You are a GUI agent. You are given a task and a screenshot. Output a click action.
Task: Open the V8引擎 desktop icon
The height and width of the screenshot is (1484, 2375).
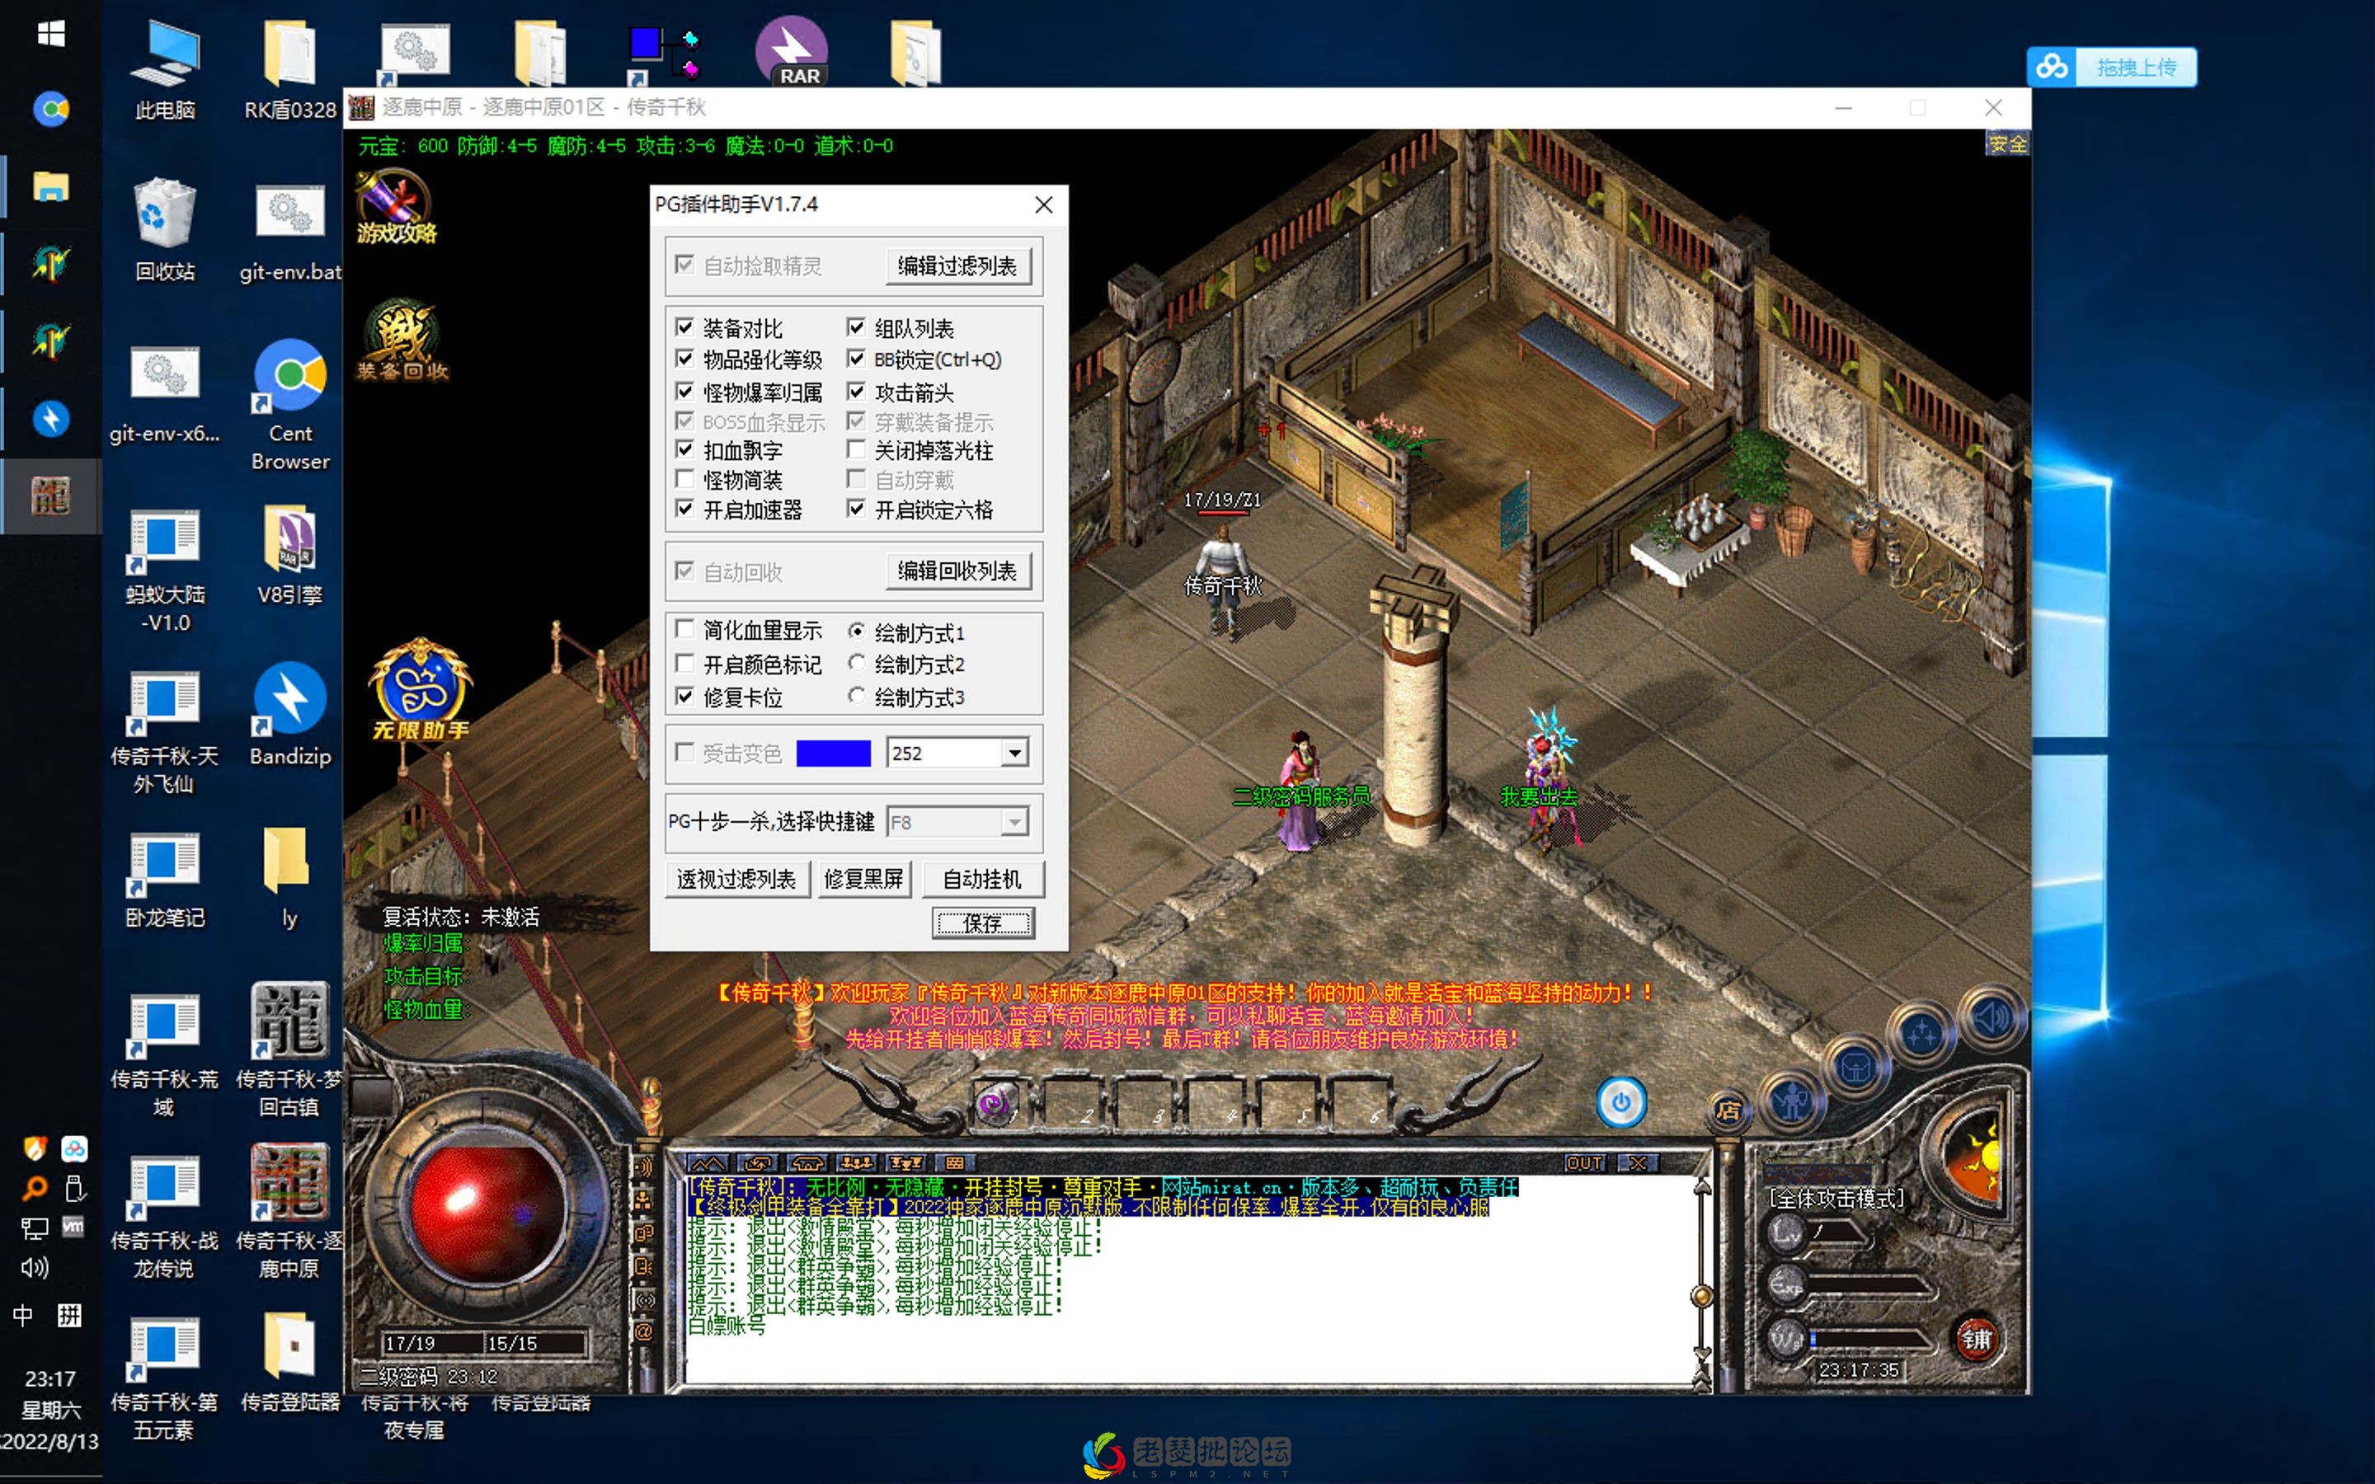pyautogui.click(x=289, y=553)
